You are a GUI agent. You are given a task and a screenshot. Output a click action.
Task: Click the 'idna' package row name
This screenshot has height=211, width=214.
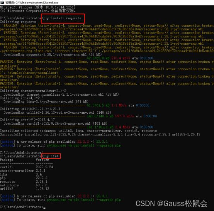[4, 174]
